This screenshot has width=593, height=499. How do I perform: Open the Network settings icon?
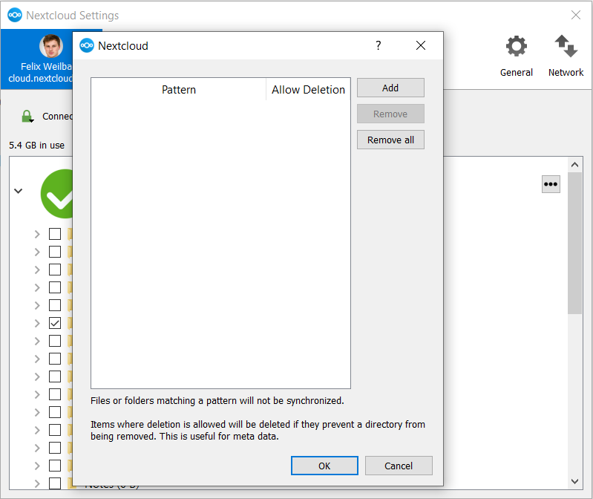click(x=566, y=47)
